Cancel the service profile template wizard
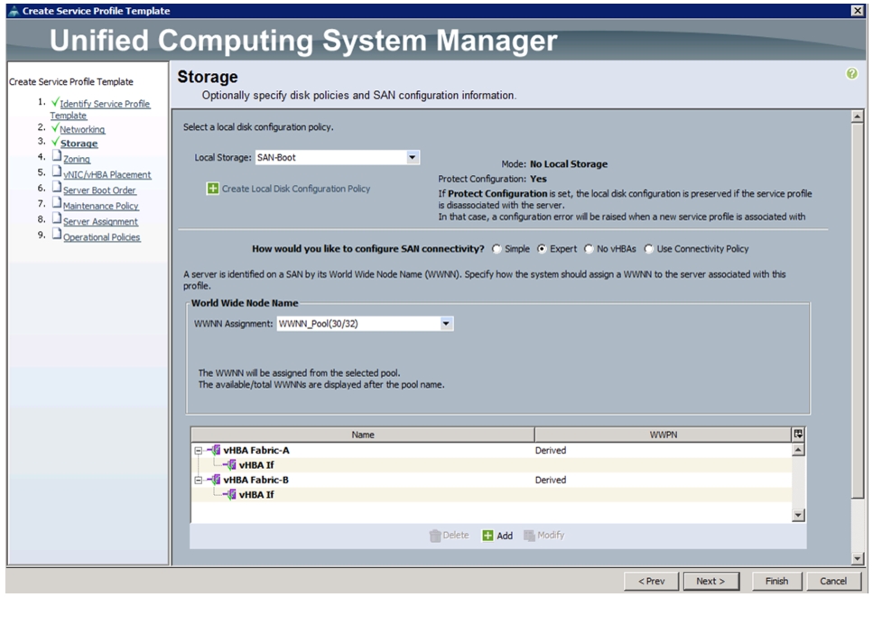The width and height of the screenshot is (873, 634). coord(833,581)
